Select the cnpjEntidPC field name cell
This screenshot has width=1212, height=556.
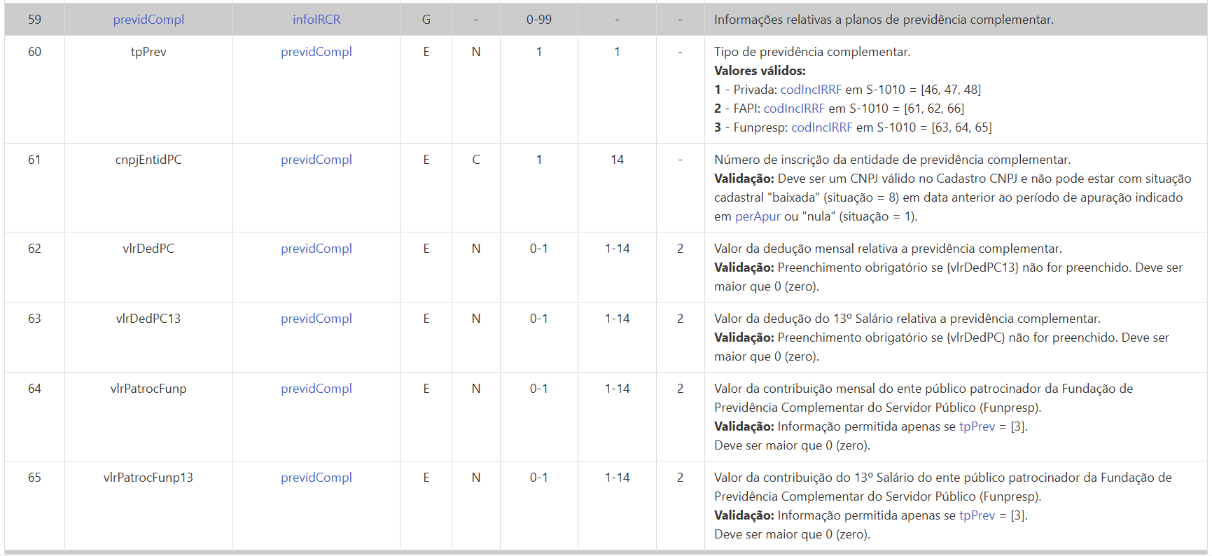click(148, 160)
